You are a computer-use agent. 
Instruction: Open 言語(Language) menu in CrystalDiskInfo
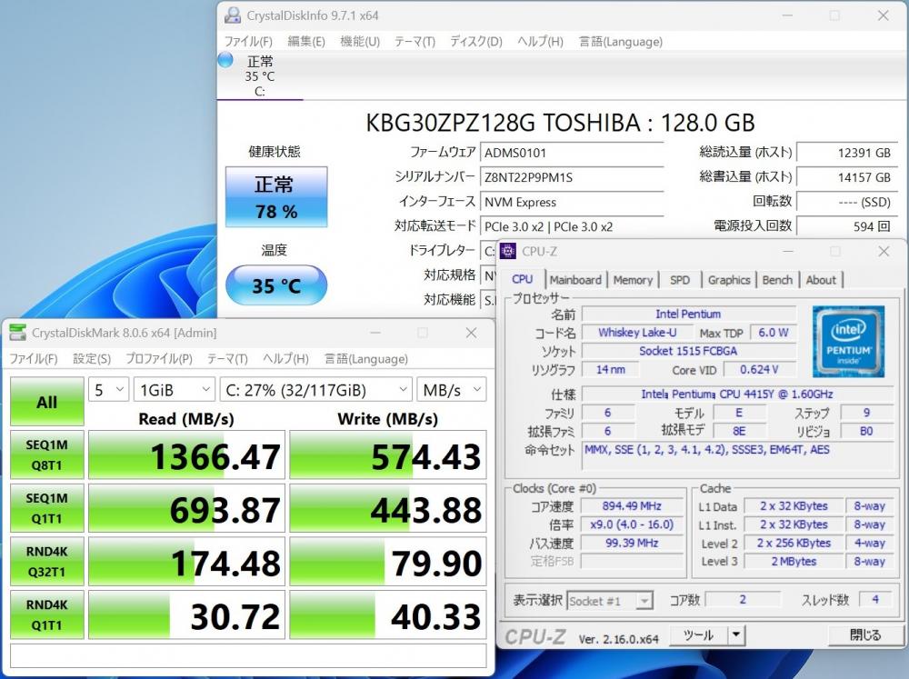pos(620,42)
